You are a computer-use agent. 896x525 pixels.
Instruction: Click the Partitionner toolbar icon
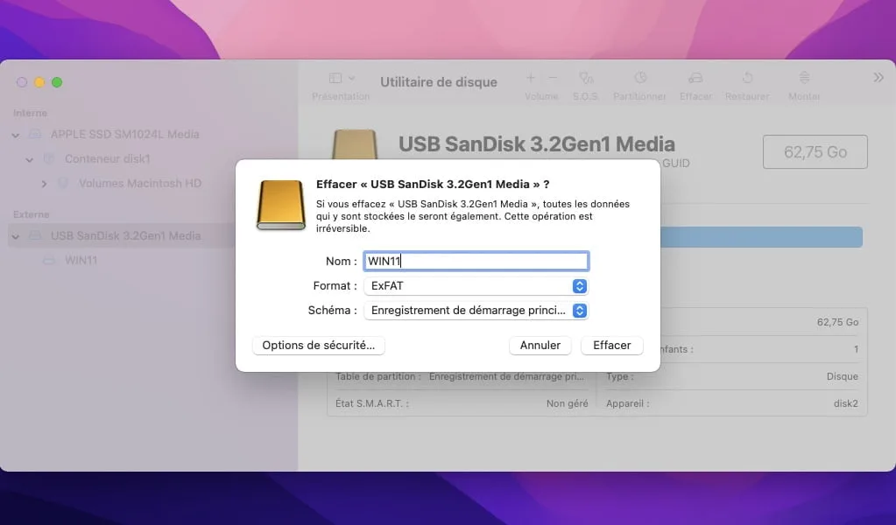[x=640, y=78]
